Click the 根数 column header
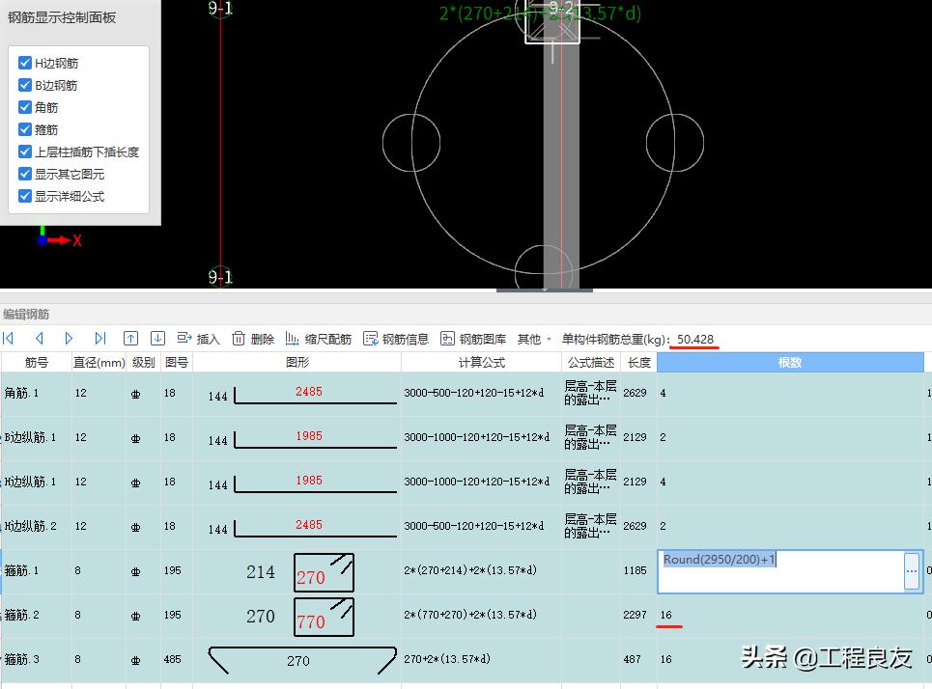Screen dimensions: 932x689 (790, 362)
